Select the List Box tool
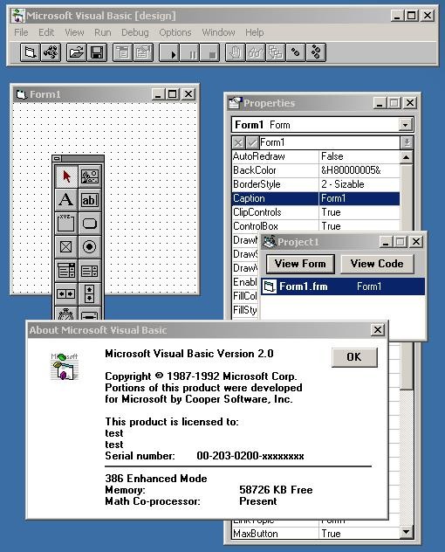 coord(90,271)
